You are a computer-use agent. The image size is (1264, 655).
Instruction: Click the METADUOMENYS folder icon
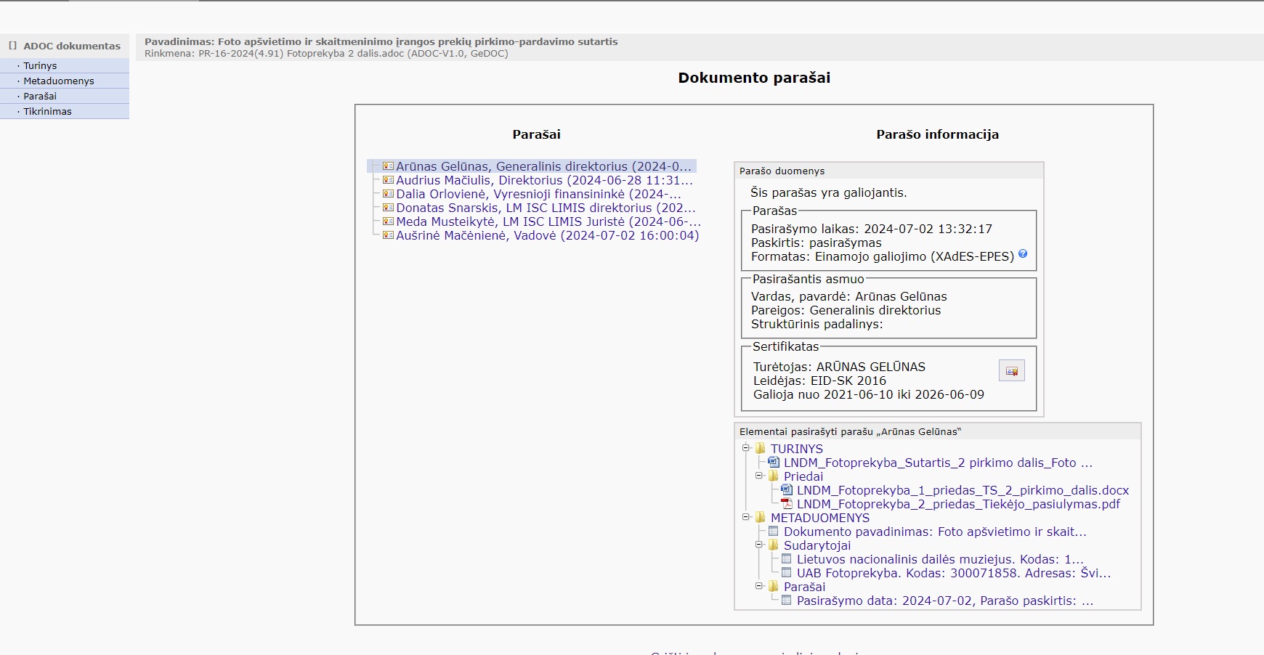[761, 518]
